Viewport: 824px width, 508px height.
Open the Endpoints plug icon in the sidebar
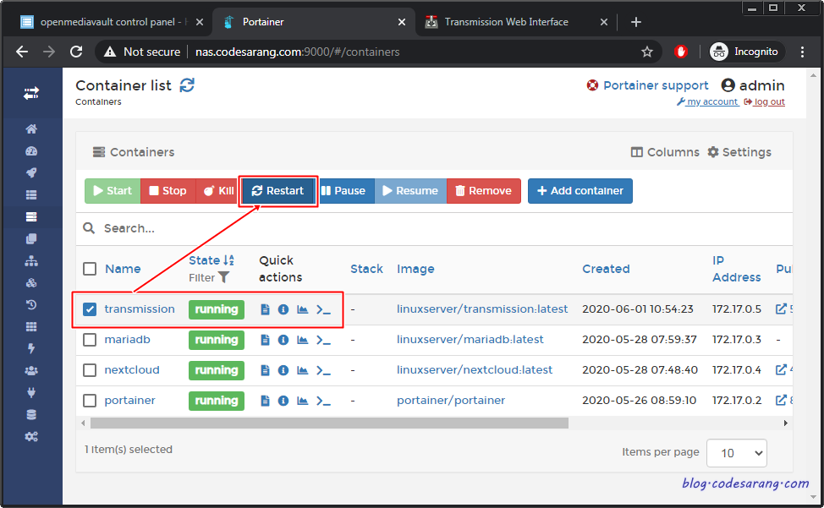[31, 392]
